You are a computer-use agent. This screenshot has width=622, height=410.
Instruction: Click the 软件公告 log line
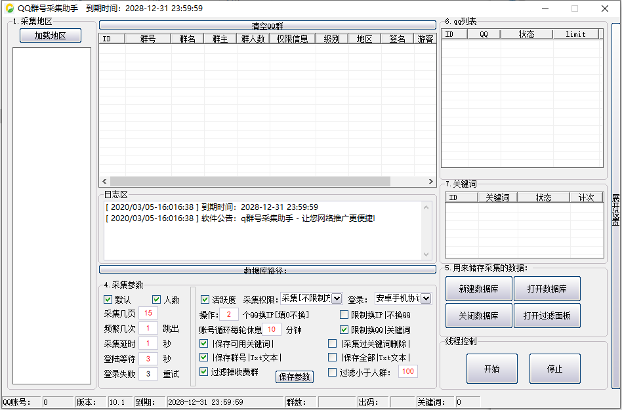(240, 218)
